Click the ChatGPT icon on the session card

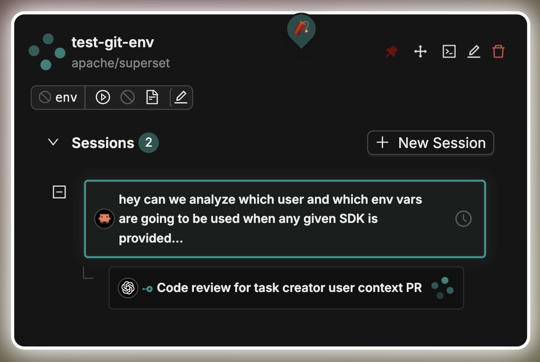point(128,288)
